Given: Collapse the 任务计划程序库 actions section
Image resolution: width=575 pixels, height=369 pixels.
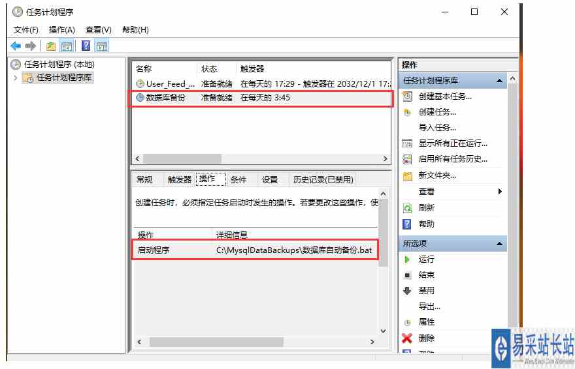Looking at the screenshot, I should click(x=499, y=80).
